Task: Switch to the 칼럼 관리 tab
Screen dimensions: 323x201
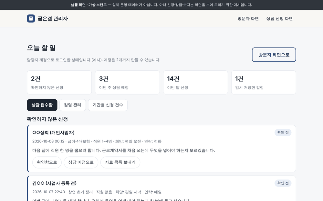Action: pyautogui.click(x=72, y=105)
